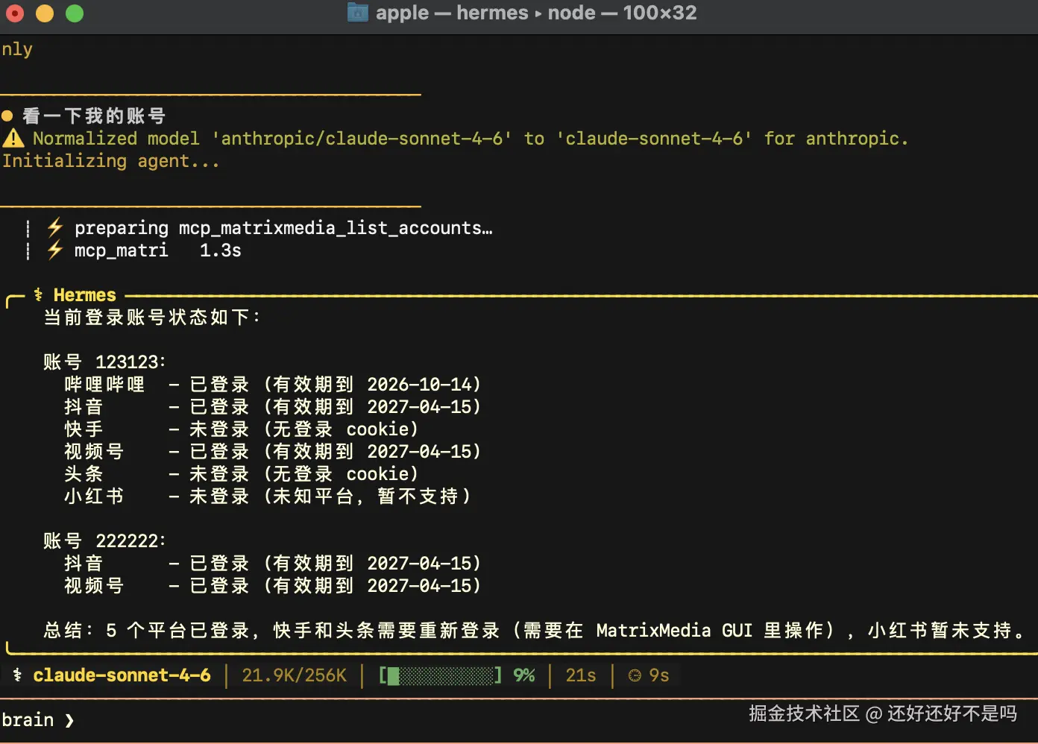Click the window title 'apple — hermes'
1038x744 pixels.
tap(452, 13)
